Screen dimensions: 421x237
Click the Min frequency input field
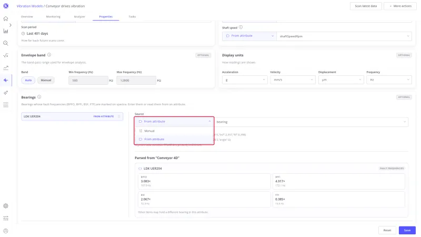click(x=88, y=81)
